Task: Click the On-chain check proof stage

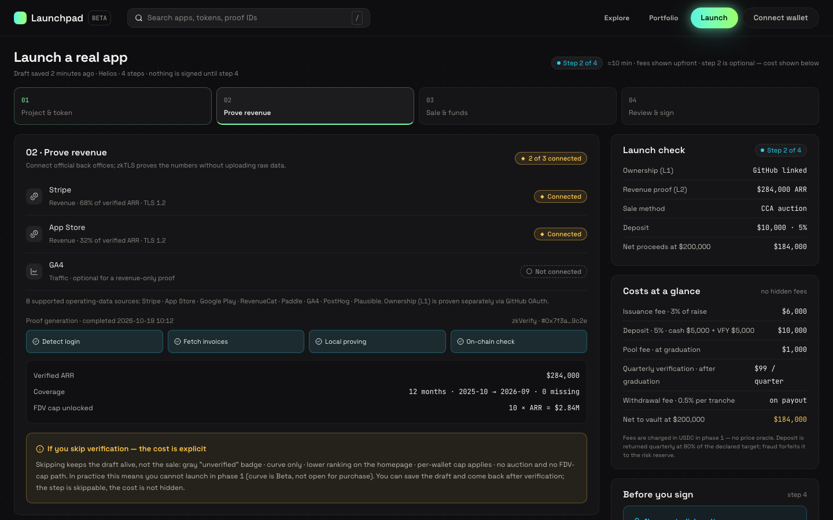Action: [x=519, y=341]
